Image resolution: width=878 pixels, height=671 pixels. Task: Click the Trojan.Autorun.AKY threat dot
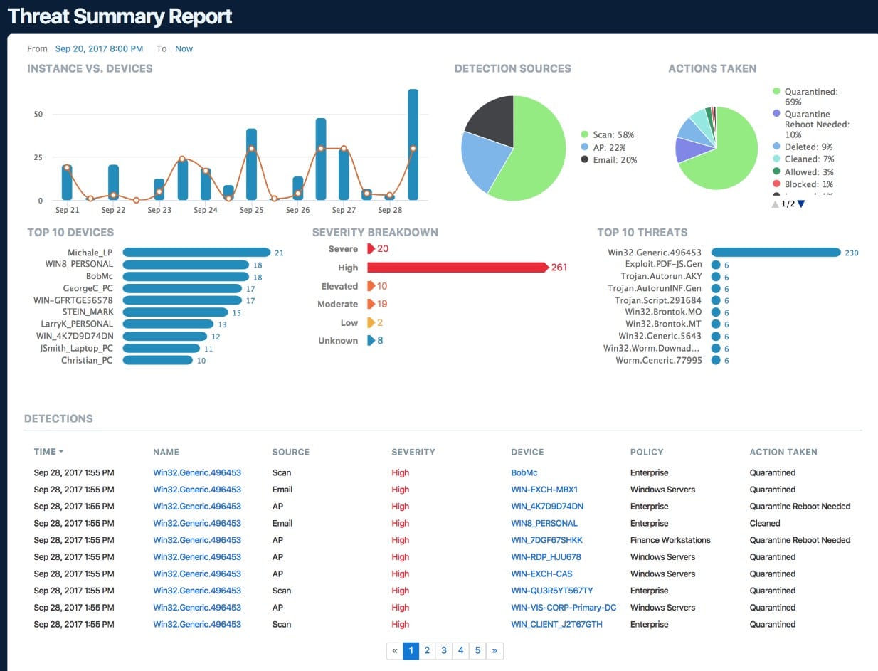tap(716, 277)
